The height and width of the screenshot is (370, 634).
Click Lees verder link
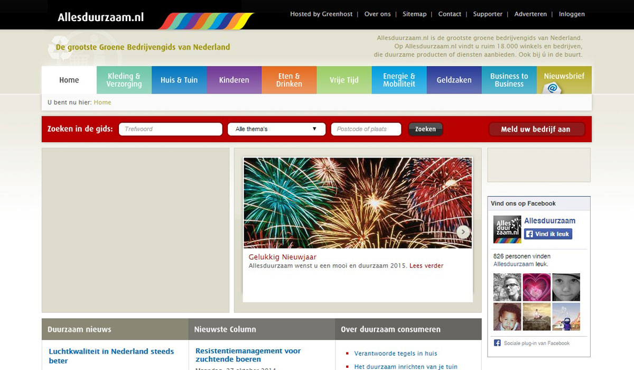click(426, 266)
